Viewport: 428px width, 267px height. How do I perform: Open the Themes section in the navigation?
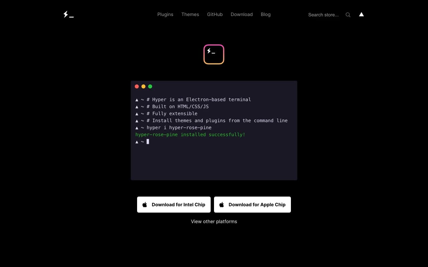(x=190, y=14)
